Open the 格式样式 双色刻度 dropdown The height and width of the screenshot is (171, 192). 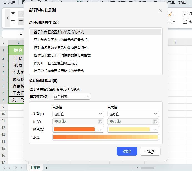click(x=72, y=96)
